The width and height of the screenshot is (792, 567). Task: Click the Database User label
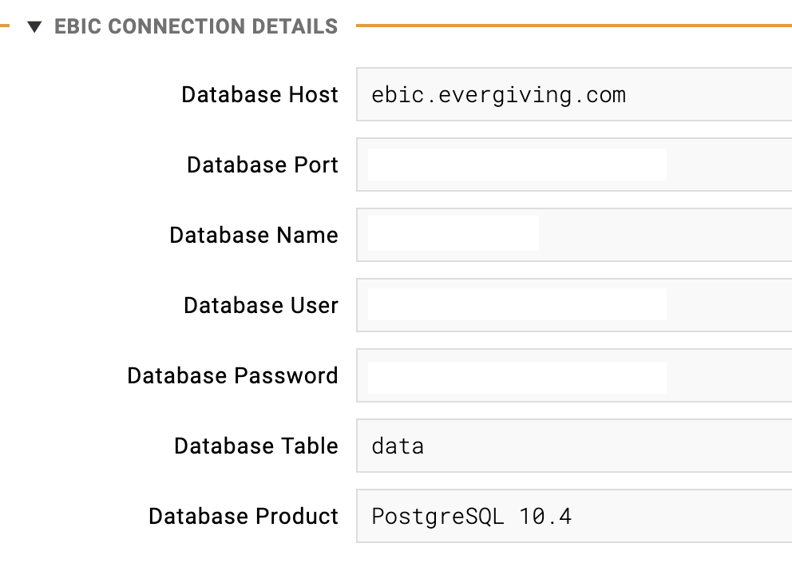click(261, 305)
